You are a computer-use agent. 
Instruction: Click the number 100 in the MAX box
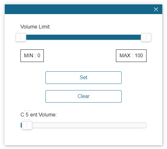point(139,55)
